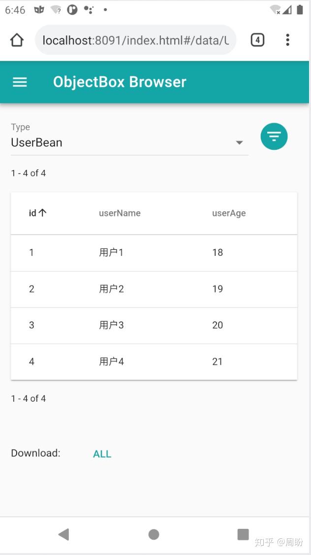Select the 用户3 table row
Image resolution: width=311 pixels, height=555 pixels.
coord(154,325)
